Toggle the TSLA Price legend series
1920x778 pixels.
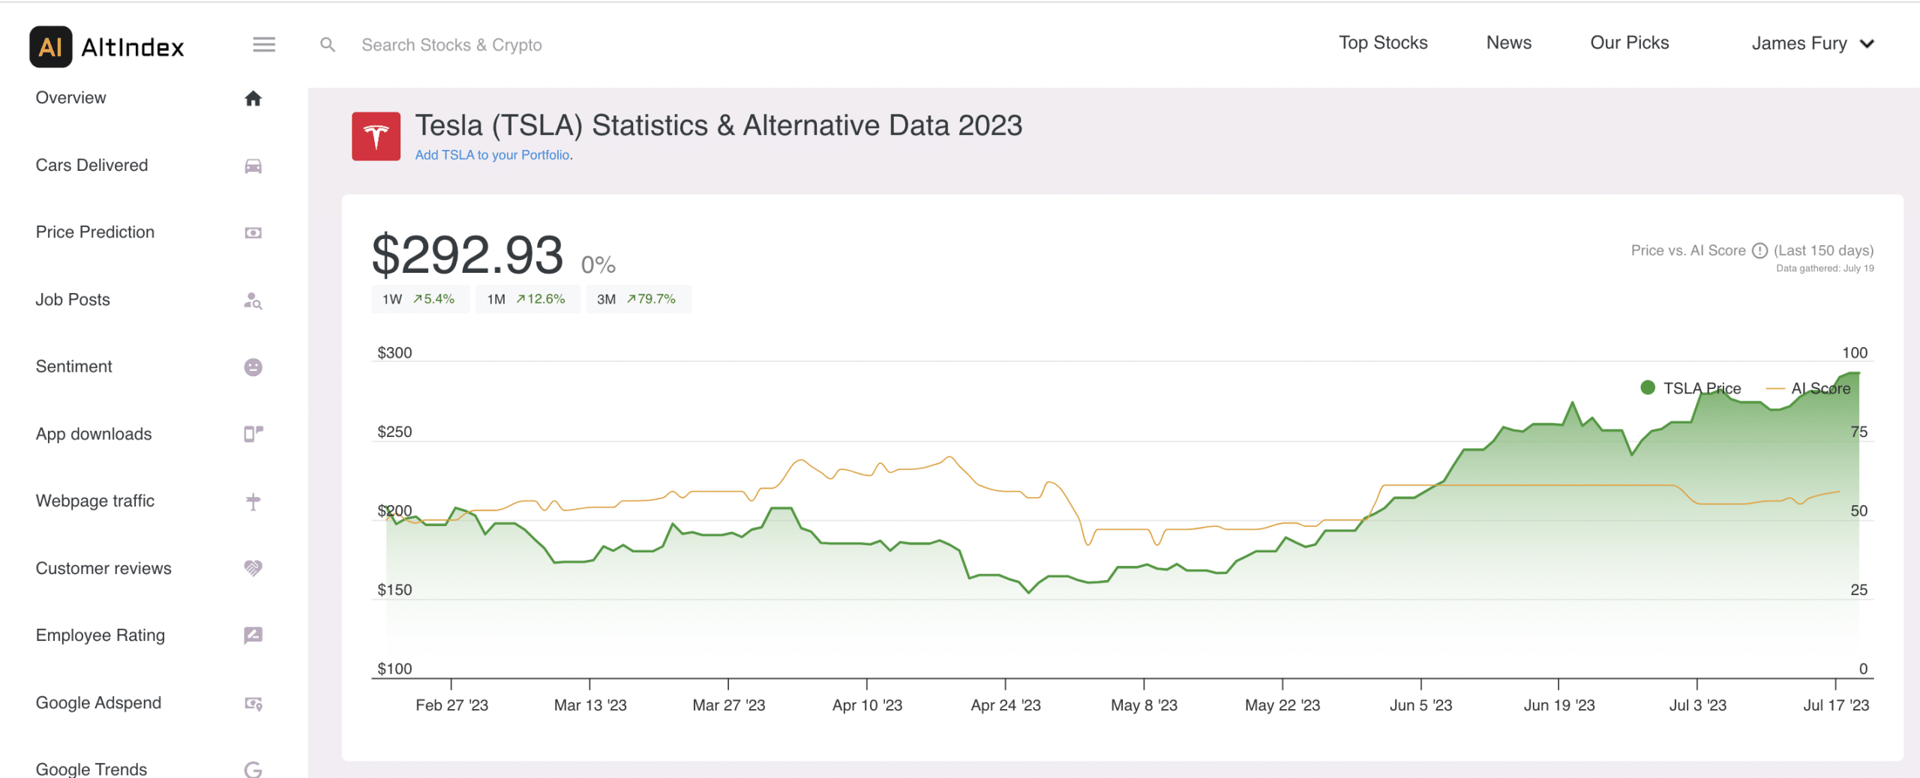click(x=1690, y=388)
